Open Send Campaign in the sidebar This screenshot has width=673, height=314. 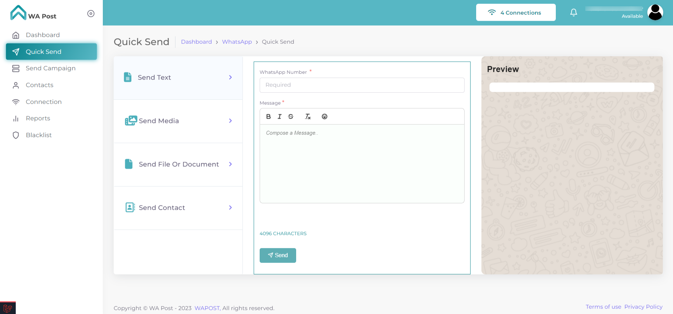51,68
